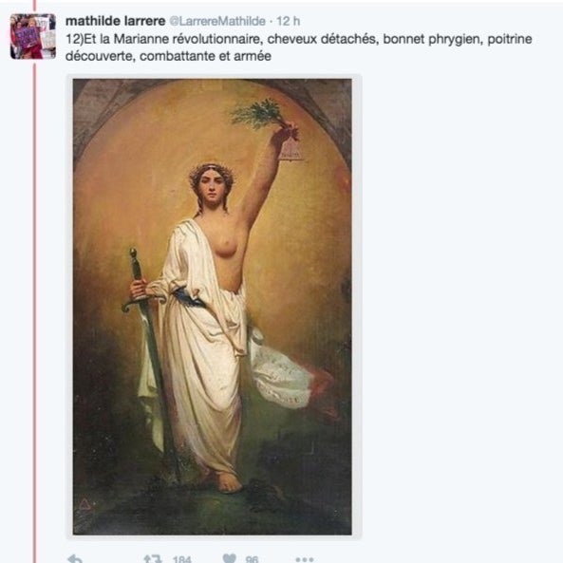Click the word bonnet phrygien in the tweet
This screenshot has width=563, height=563.
tap(432, 39)
